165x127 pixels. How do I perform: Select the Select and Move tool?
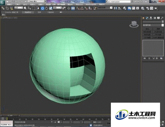[x=42, y=8]
